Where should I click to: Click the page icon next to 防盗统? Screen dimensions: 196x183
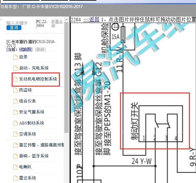(x=16, y=90)
